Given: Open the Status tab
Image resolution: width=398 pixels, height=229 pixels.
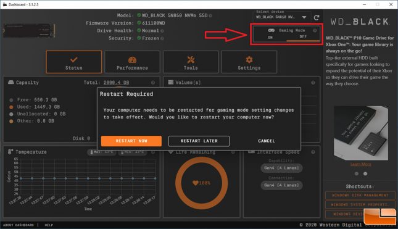Looking at the screenshot, I should click(74, 62).
